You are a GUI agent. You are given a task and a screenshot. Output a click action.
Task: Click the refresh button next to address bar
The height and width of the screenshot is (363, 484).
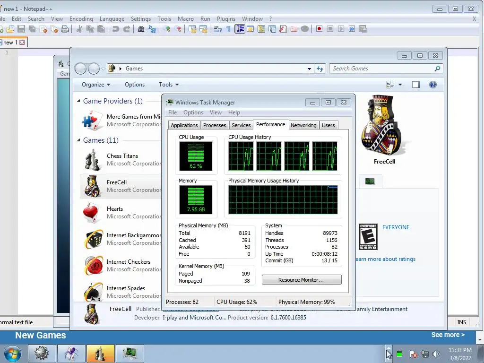pyautogui.click(x=320, y=69)
